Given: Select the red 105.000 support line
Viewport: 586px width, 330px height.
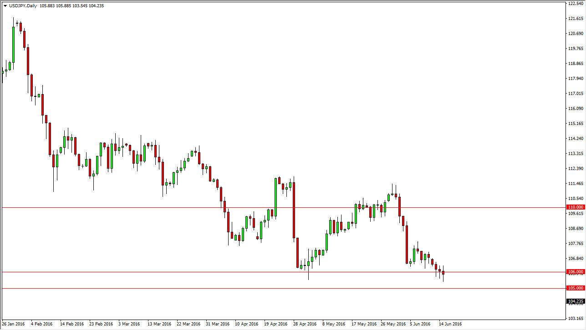Looking at the screenshot, I should [x=182, y=288].
